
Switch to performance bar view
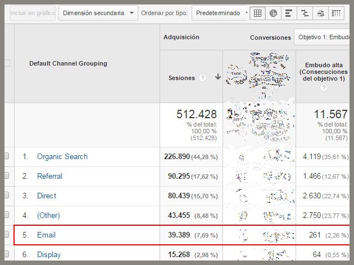[x=289, y=13]
